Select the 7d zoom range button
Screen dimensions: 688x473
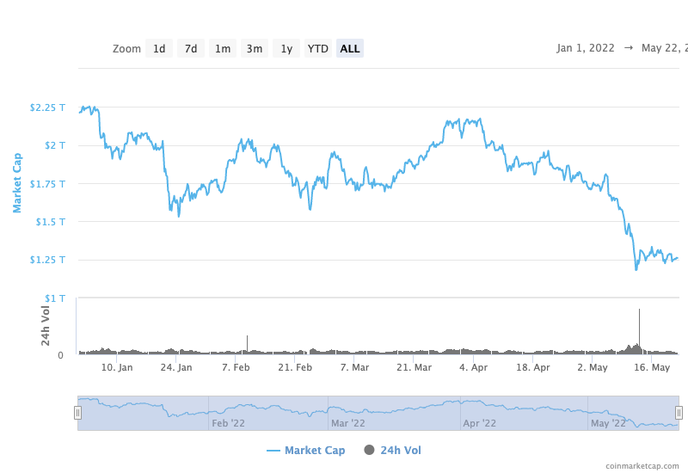click(191, 48)
